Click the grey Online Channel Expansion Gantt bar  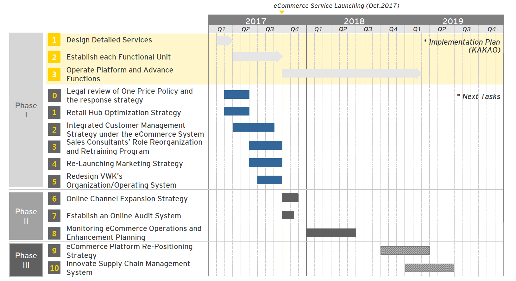[290, 197]
